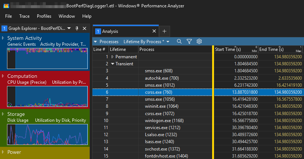This screenshot has width=304, height=159.
Task: Collapse the Processes graph arrow
Action: tap(96, 42)
